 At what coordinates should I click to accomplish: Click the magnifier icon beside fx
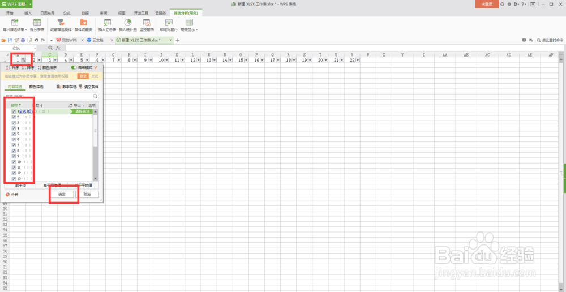tap(50, 48)
